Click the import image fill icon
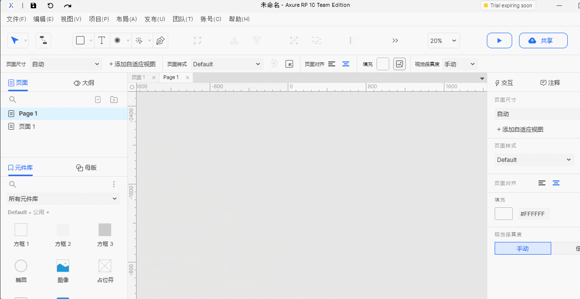This screenshot has width=580, height=299. (x=400, y=64)
